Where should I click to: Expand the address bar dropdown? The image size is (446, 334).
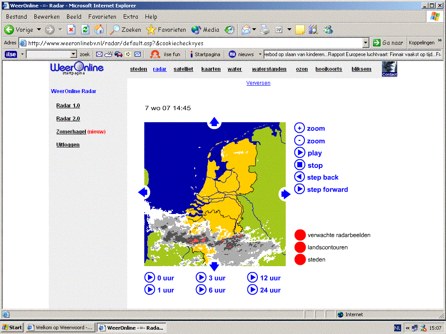tap(365, 43)
